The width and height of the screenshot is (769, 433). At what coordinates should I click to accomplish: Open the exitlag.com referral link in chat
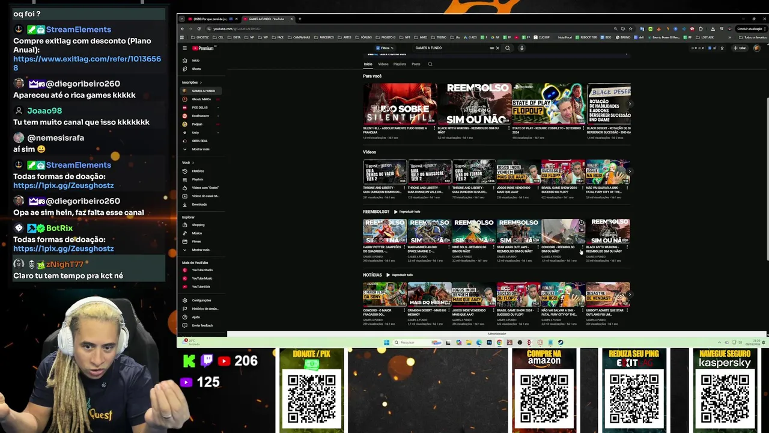coord(87,63)
